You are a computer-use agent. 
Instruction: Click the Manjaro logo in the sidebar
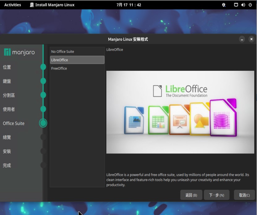19,52
